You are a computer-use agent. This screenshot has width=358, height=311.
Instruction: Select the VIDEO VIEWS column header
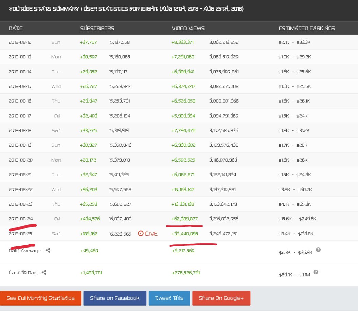tap(188, 28)
